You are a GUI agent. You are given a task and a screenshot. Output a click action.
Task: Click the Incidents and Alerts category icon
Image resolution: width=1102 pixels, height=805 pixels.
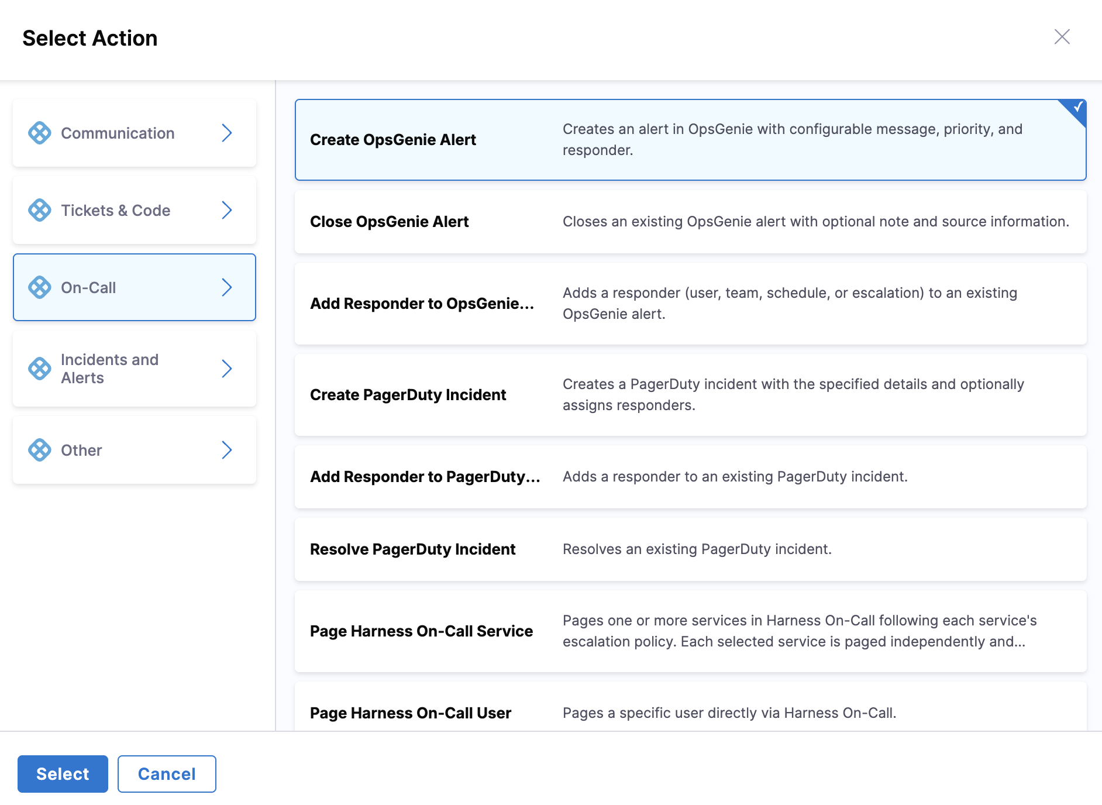(x=40, y=369)
